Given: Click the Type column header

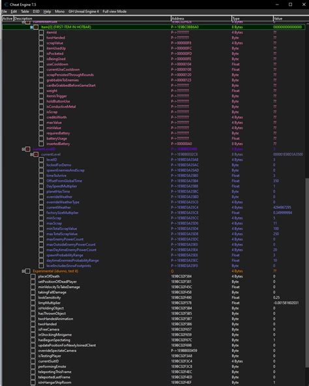Looking at the screenshot, I should [252, 18].
